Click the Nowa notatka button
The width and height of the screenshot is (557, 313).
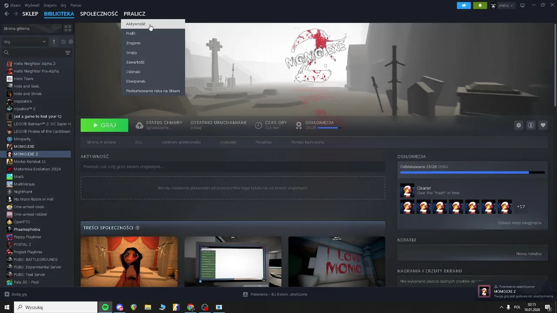529,253
